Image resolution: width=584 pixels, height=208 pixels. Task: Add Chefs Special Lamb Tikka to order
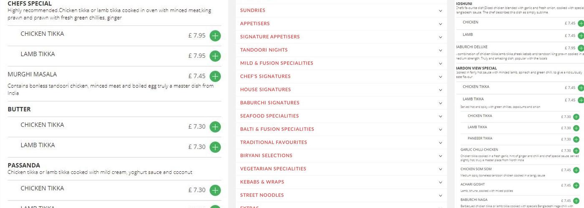215,56
